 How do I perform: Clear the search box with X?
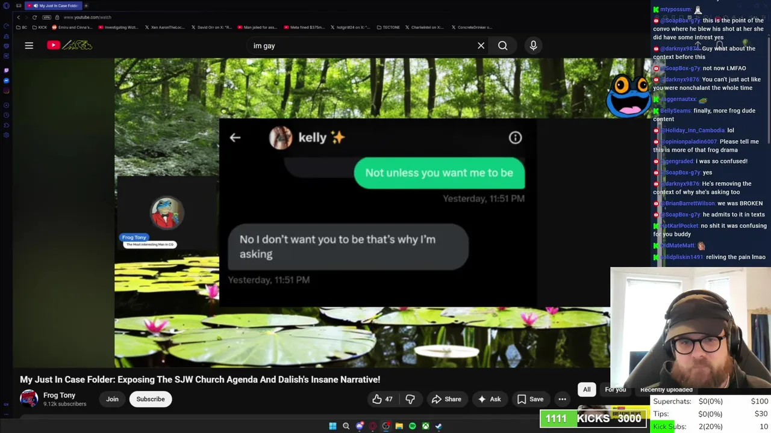click(481, 46)
